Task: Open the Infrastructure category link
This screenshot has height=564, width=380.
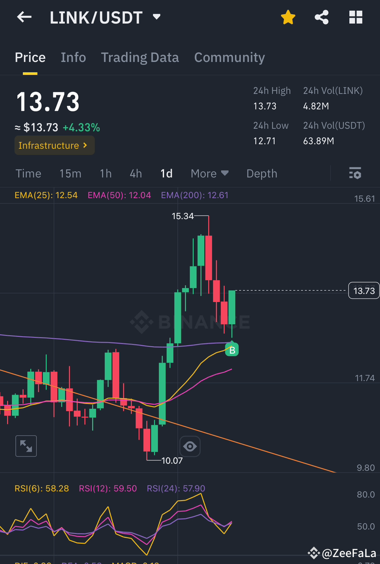Action: [x=54, y=145]
